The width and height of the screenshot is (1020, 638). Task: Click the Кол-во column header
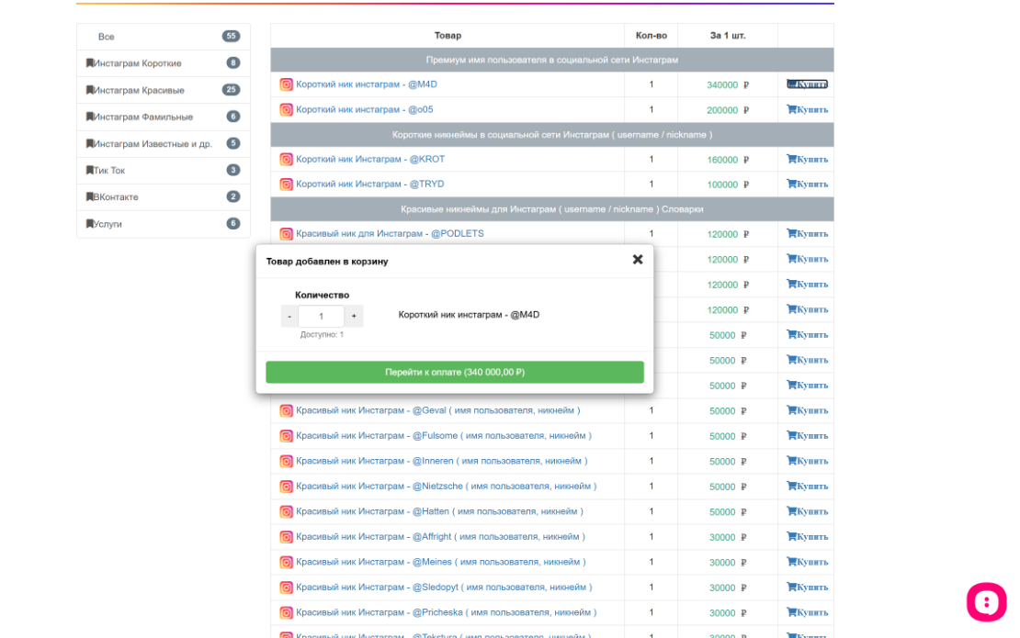652,36
